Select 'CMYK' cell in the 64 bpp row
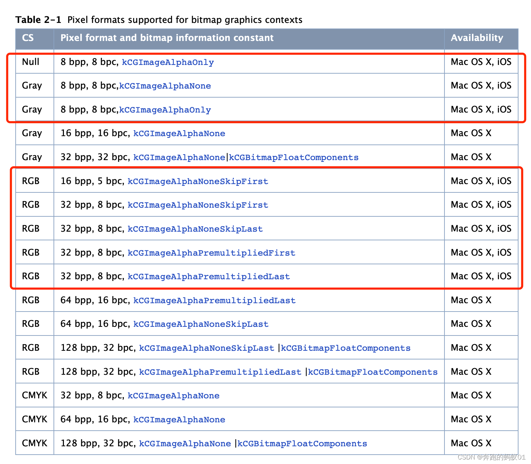 click(x=34, y=419)
